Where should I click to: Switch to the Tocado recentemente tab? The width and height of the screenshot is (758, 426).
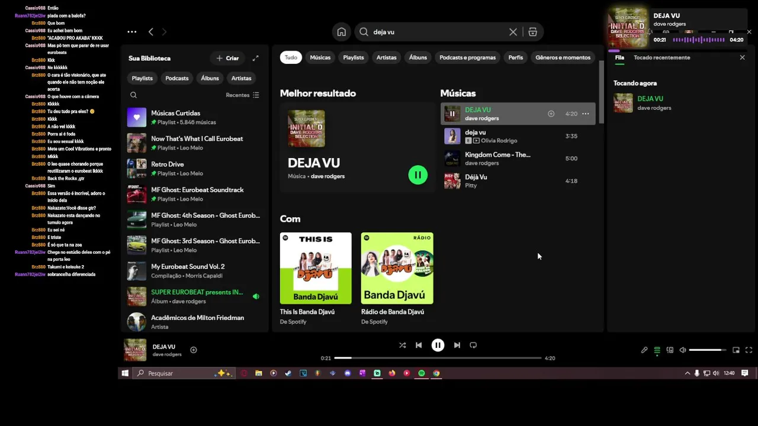662,57
